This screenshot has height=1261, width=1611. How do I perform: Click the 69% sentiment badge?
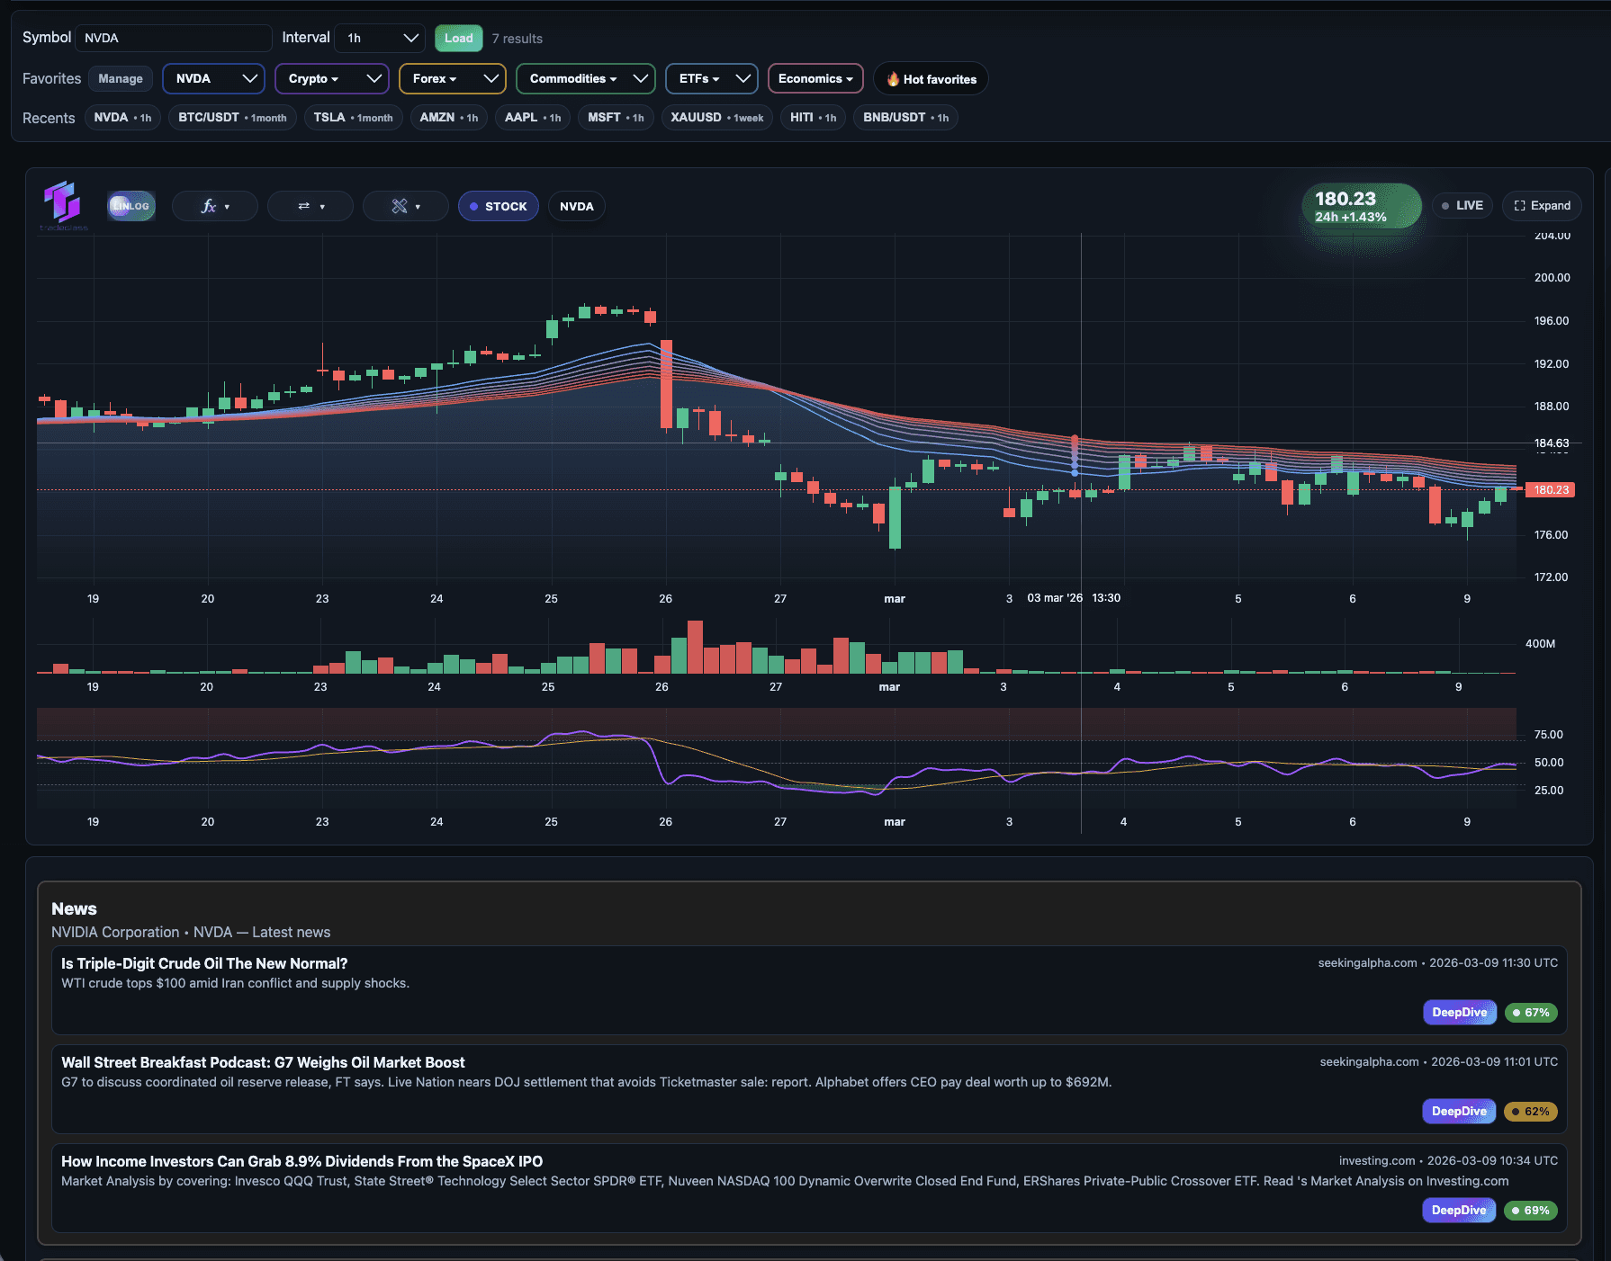pos(1531,1210)
